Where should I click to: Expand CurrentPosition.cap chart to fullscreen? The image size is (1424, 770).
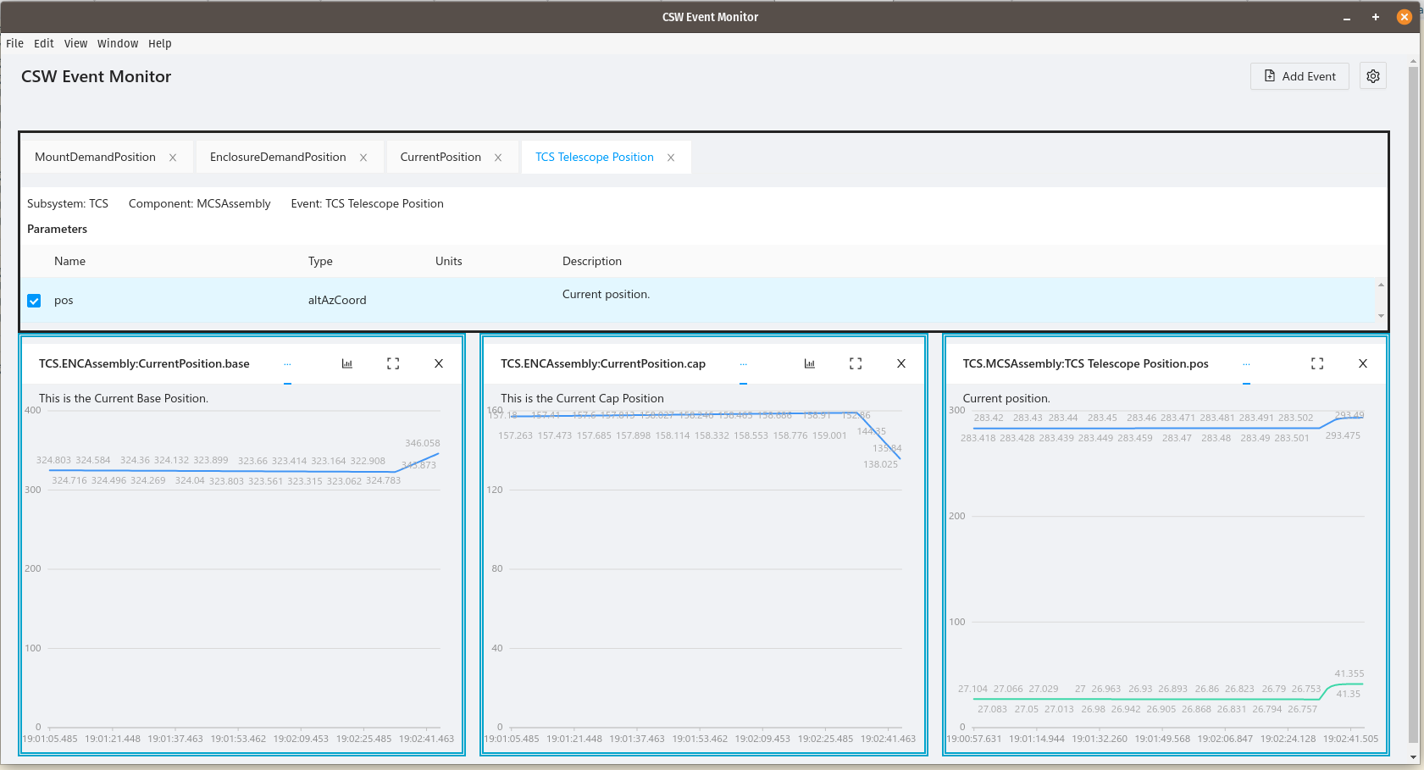coord(856,363)
